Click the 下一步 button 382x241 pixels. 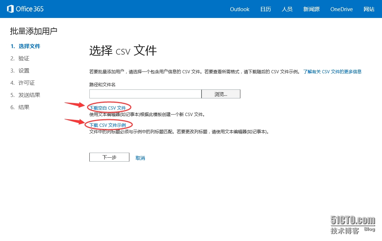tap(109, 157)
